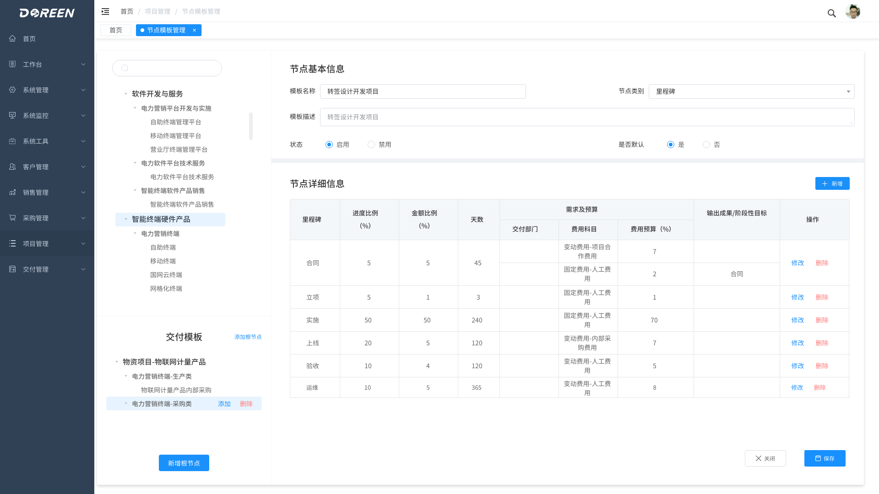The image size is (879, 494).
Task: Open the 节点类别 dropdown showing 里程碑
Action: tap(751, 91)
